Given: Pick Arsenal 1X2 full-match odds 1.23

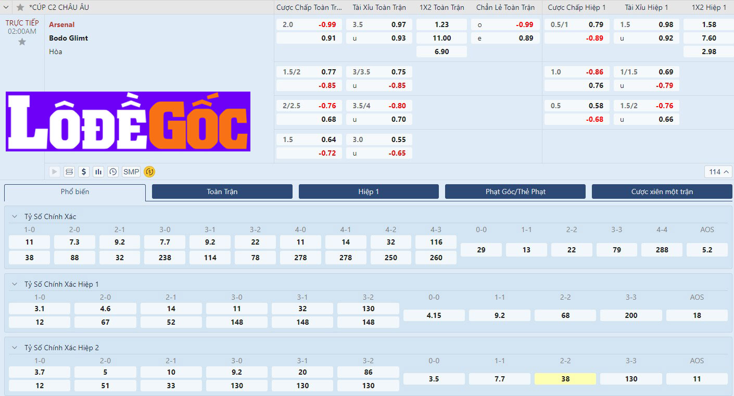Looking at the screenshot, I should (x=442, y=24).
